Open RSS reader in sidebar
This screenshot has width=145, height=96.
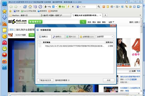tap(4, 24)
